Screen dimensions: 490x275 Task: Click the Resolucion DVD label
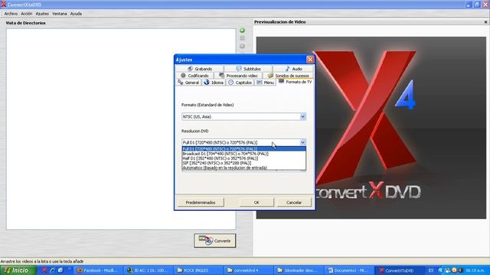tap(194, 131)
